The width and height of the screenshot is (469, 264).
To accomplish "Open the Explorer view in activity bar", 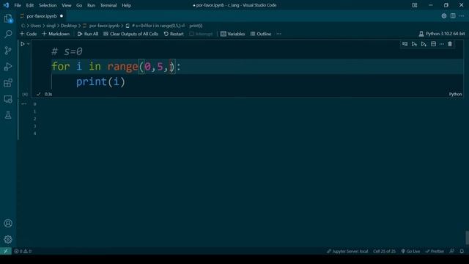I will 8,18.
